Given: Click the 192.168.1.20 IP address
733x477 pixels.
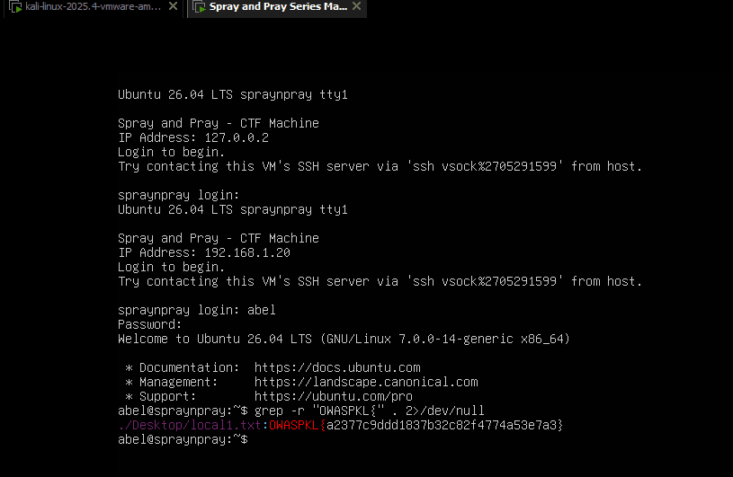Looking at the screenshot, I should (x=247, y=253).
